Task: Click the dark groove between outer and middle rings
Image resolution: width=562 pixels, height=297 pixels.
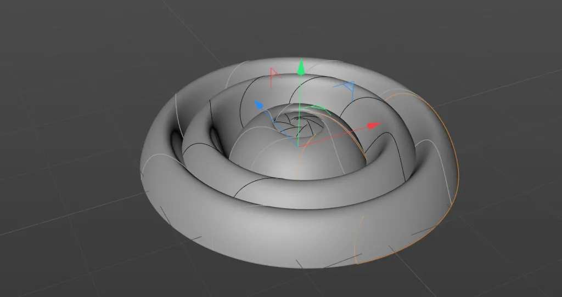Action: pos(176,142)
